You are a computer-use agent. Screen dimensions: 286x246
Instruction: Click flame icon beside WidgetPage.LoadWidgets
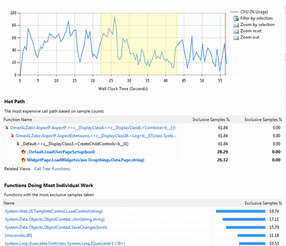pos(23,160)
